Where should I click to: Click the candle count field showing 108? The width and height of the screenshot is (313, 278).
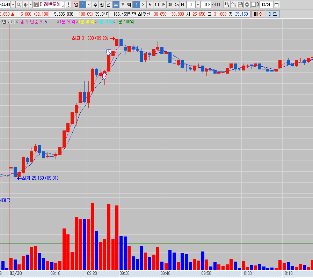pyautogui.click(x=206, y=5)
